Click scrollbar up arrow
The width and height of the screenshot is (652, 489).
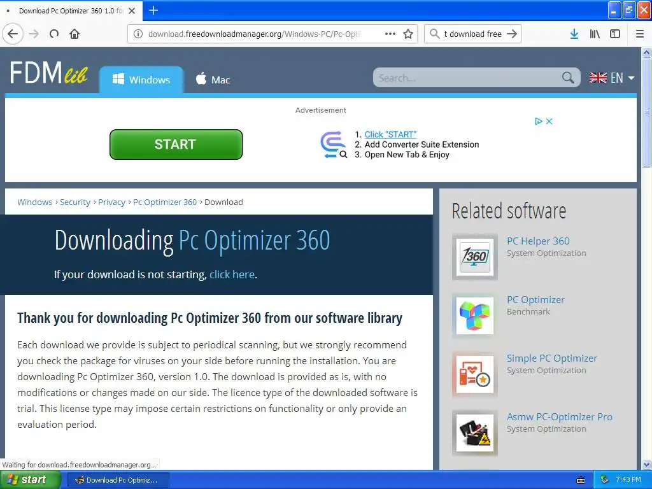647,52
